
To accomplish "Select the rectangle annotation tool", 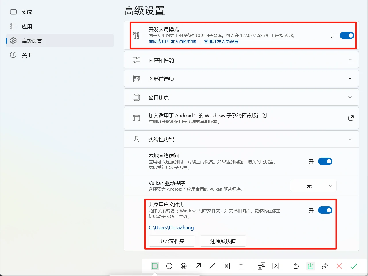I will coord(155,266).
